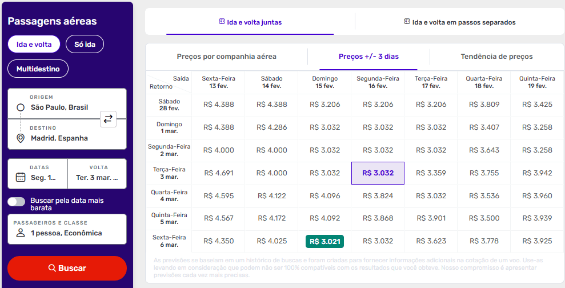Screen dimensions: 565x288
Task: Select the Ida e volta option
Action: click(34, 44)
